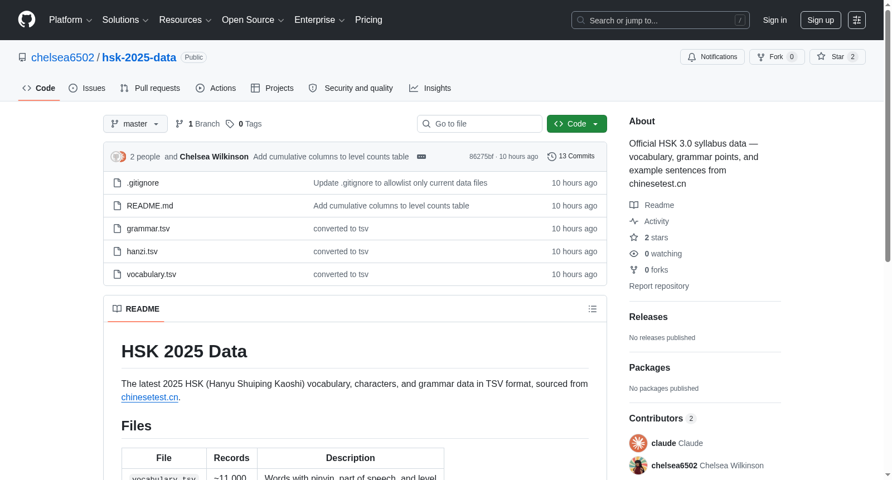Viewport: 892px width, 480px height.
Task: Click the claude contributor avatar
Action: tap(638, 443)
